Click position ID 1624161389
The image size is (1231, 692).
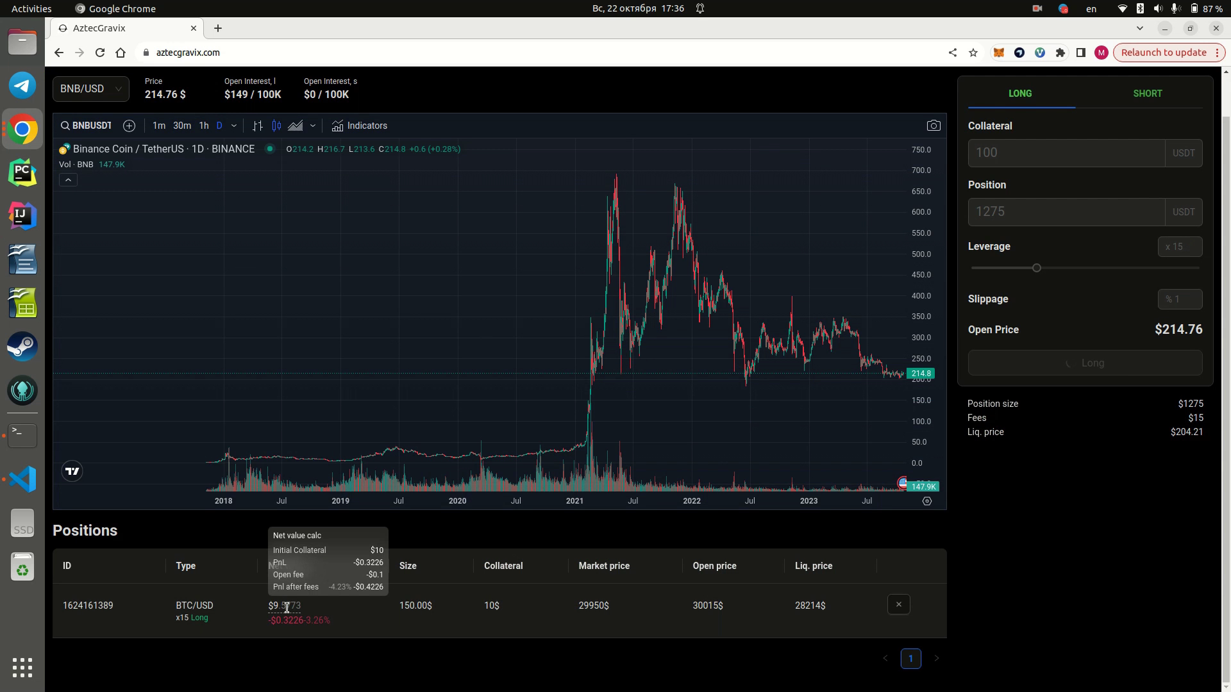(x=88, y=605)
